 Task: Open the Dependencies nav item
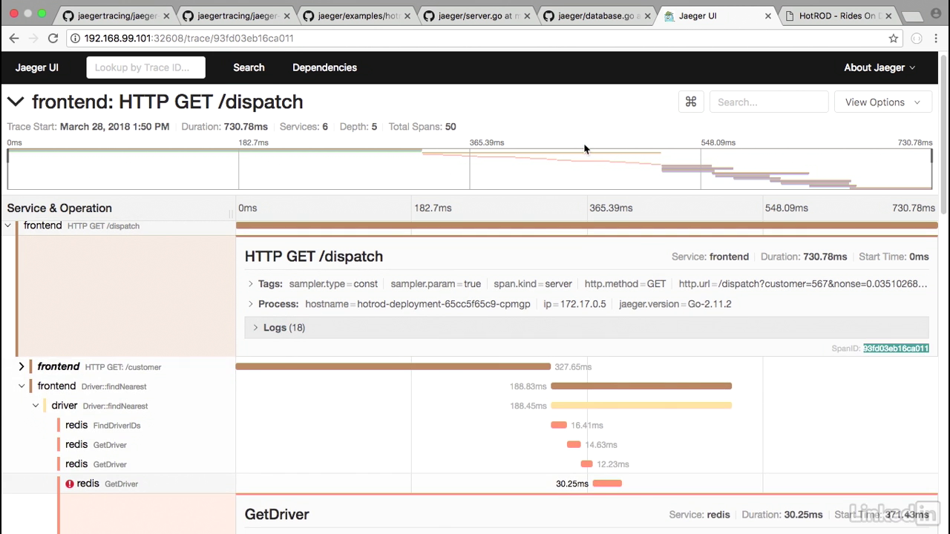tap(324, 67)
